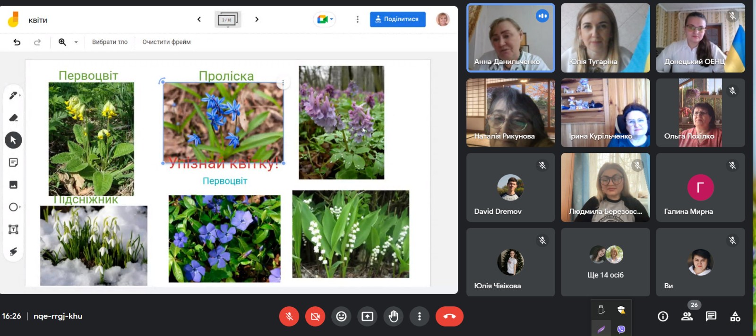This screenshot has width=756, height=336.
Task: Select the blue periwinkle flowers image
Action: click(224, 239)
